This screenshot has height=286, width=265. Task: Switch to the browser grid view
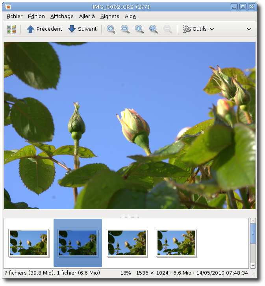pyautogui.click(x=11, y=29)
